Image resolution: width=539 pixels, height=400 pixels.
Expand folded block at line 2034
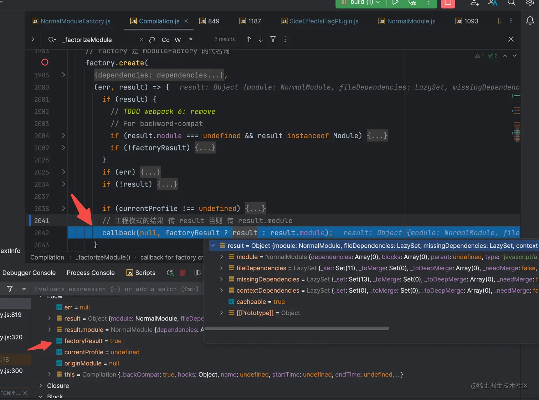(63, 184)
